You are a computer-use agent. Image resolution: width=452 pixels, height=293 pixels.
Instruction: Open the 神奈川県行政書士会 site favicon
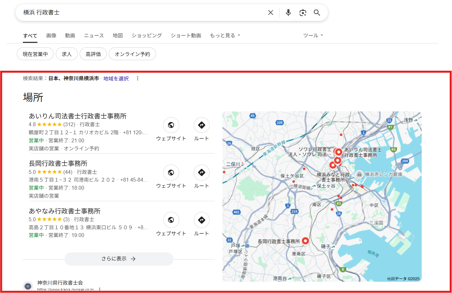click(x=28, y=286)
